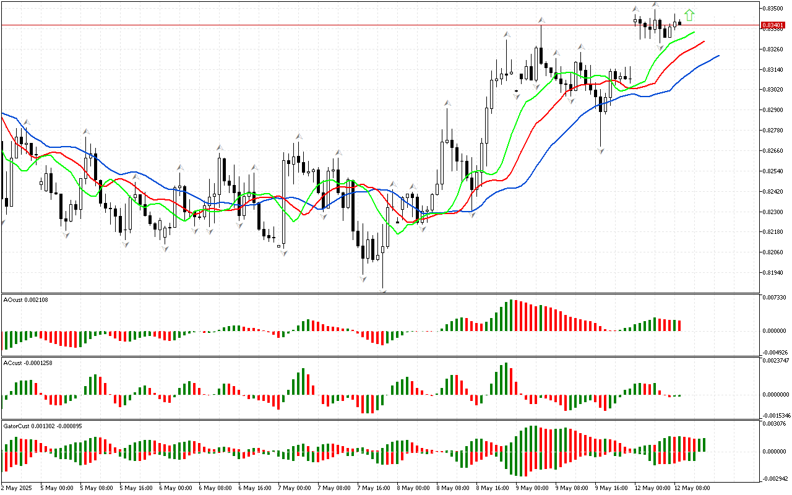Select the red Alligator teeth line at its right end
Screen dimensions: 792x495
702,43
